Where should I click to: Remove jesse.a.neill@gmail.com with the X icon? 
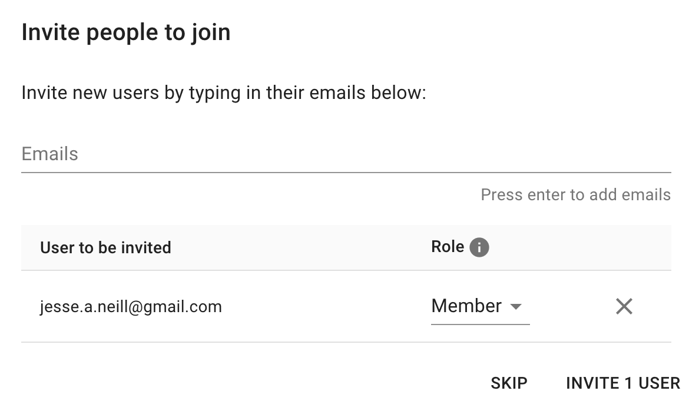click(x=624, y=306)
